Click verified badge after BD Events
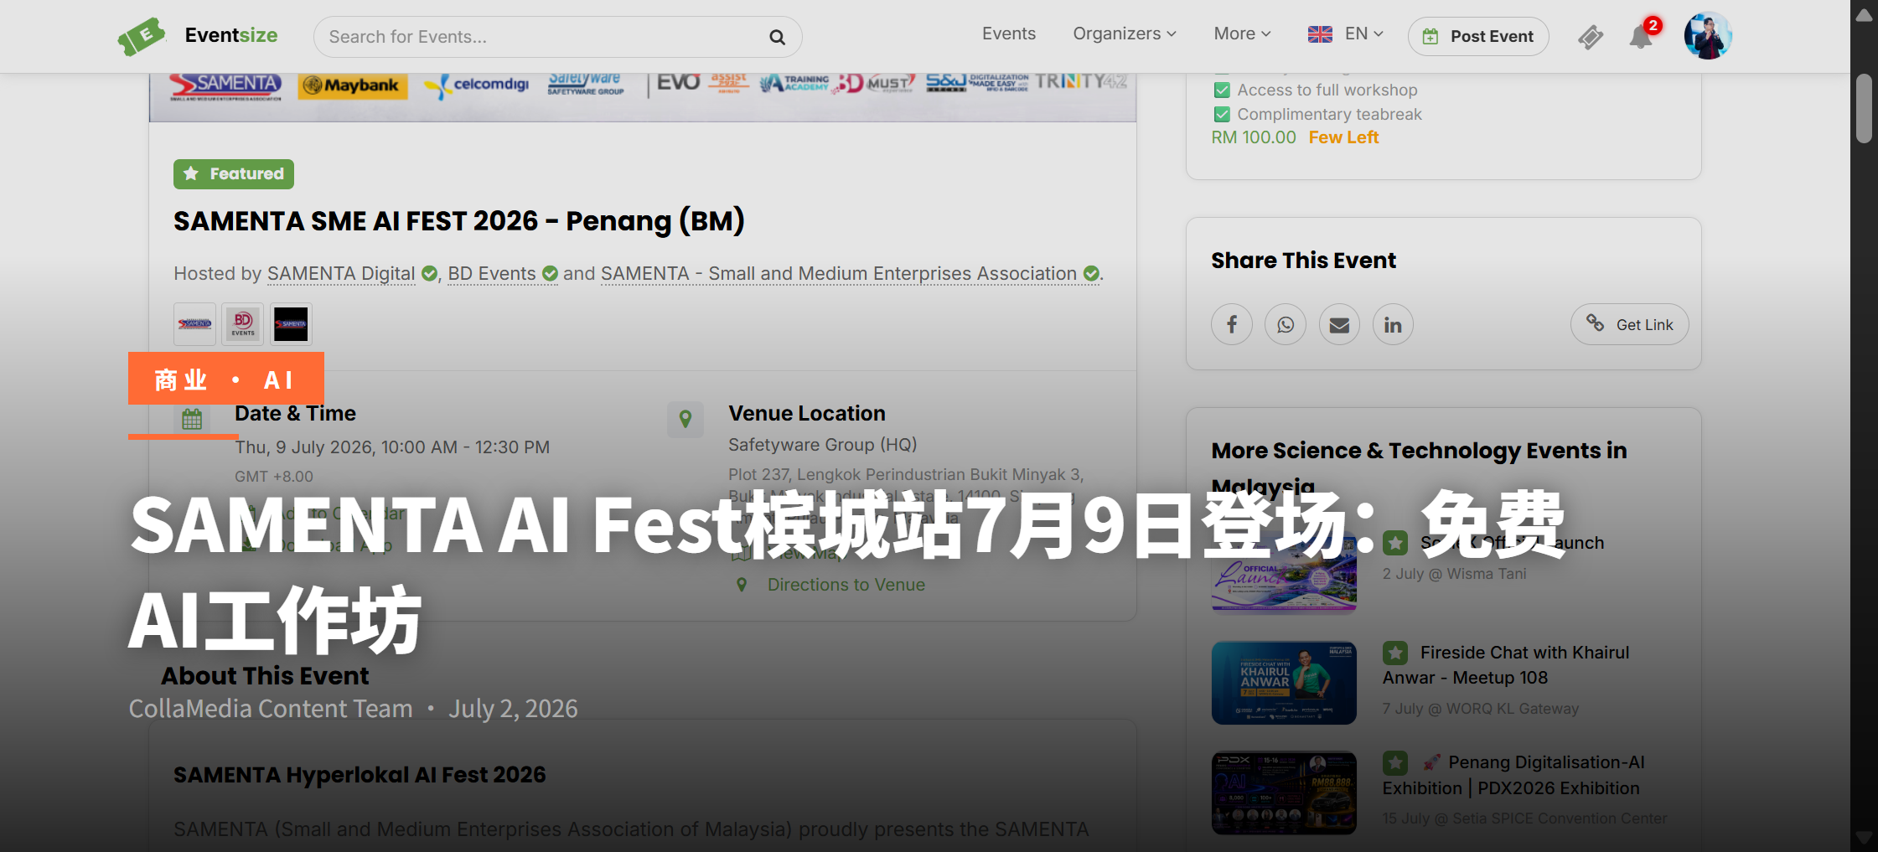Viewport: 1878px width, 852px height. 550,274
